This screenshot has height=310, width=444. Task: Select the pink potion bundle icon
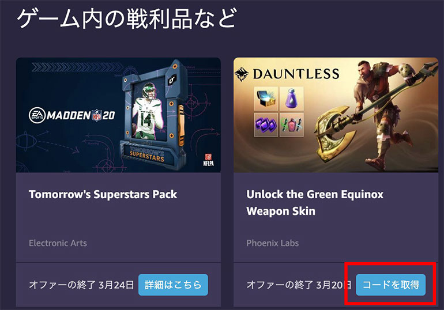pos(292,124)
